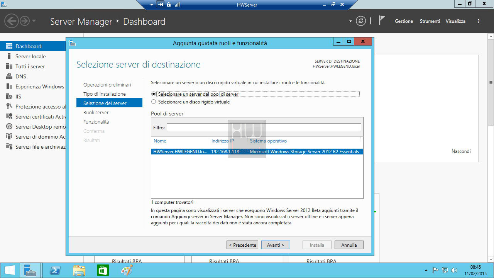Go to Ruoli server wizard step
This screenshot has width=494, height=278.
(96, 112)
